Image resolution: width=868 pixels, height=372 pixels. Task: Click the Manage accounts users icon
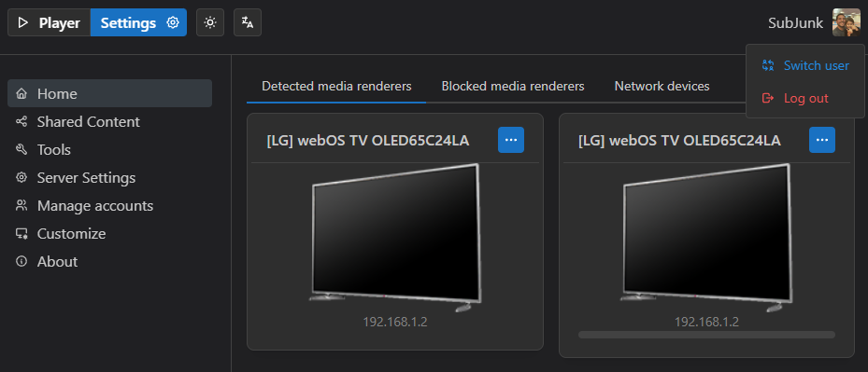point(21,206)
